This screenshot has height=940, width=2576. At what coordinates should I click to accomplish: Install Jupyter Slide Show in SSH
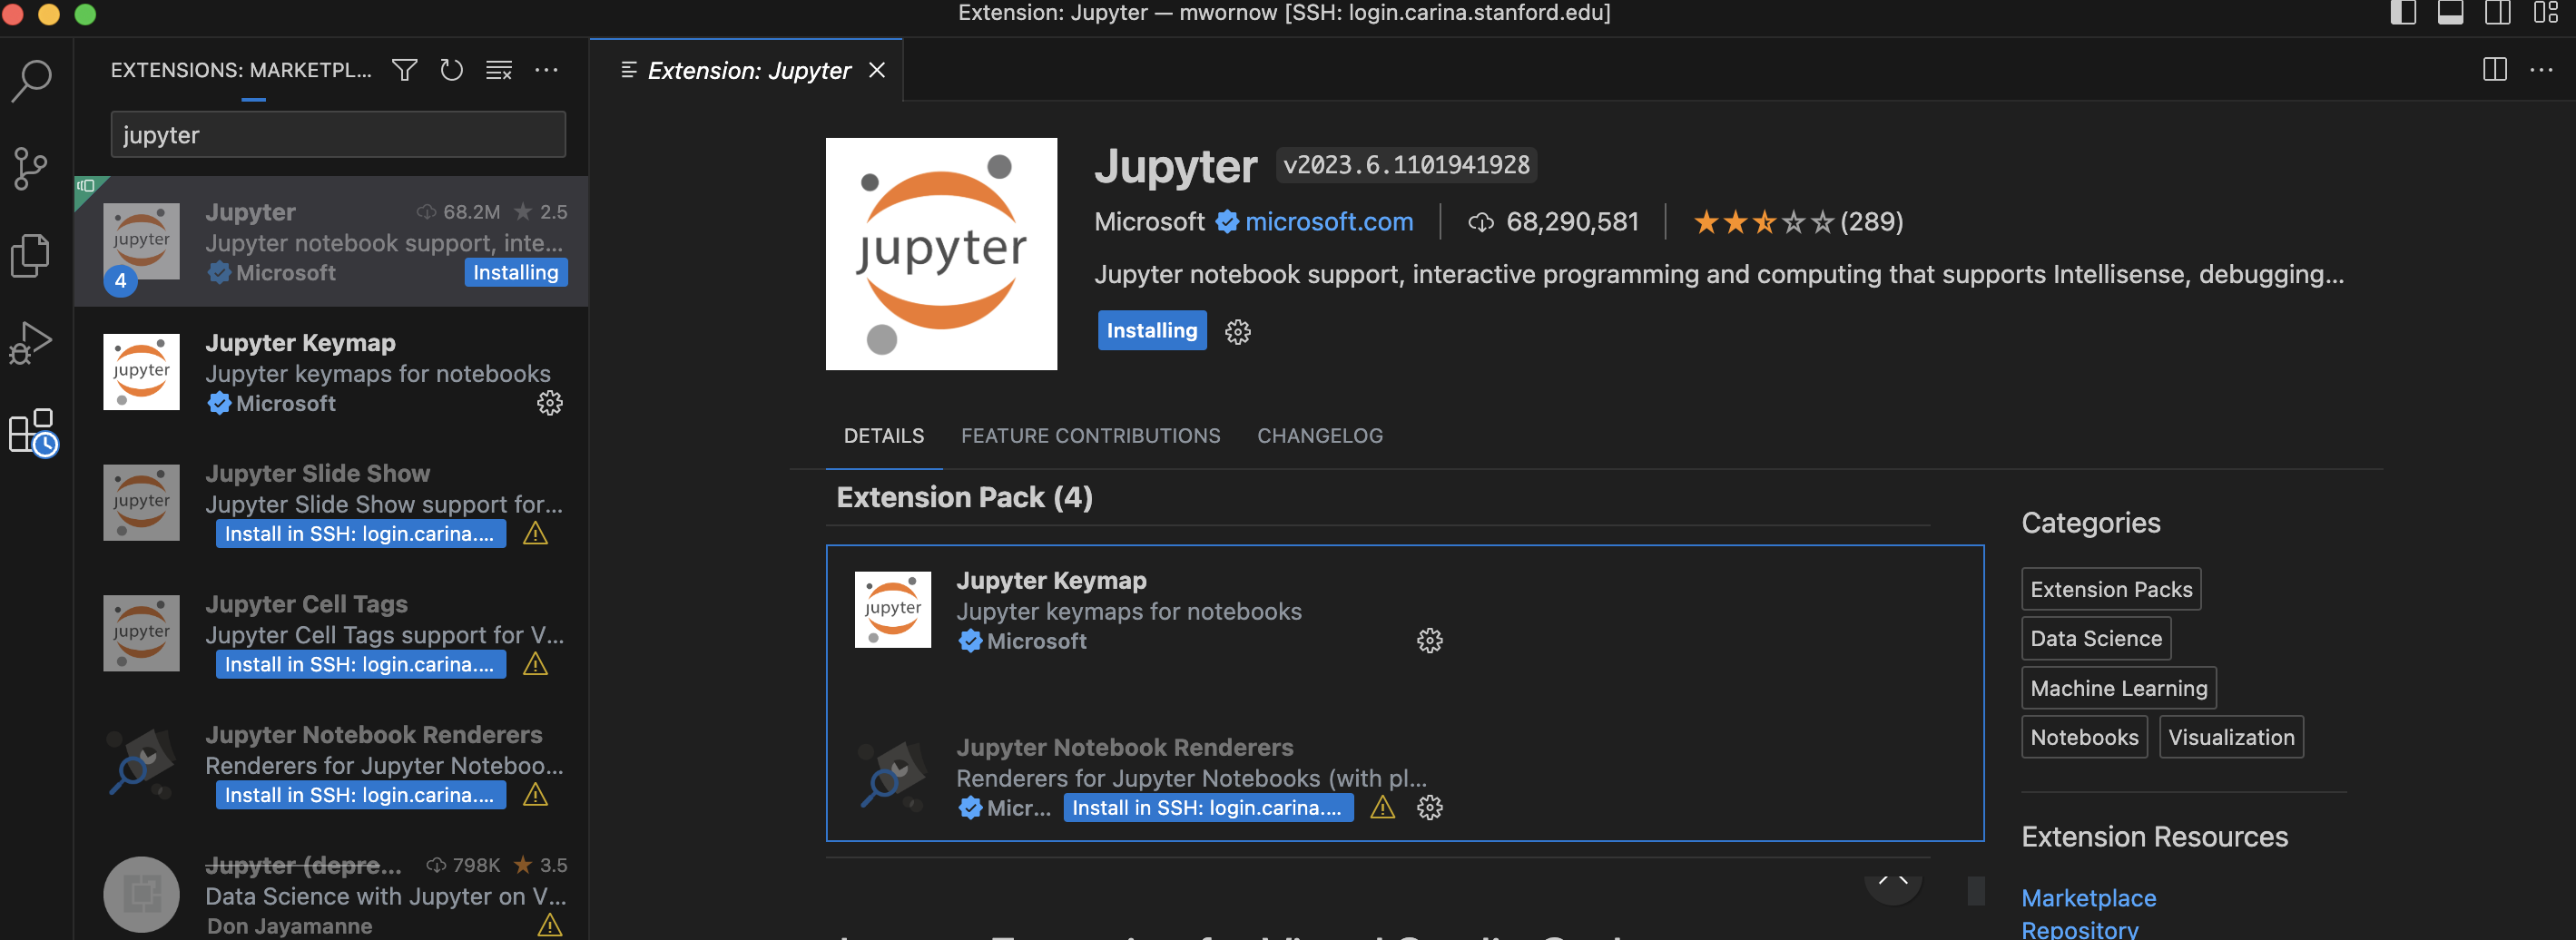pos(360,534)
